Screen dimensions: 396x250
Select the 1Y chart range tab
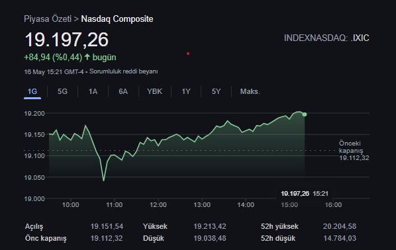[x=186, y=91]
